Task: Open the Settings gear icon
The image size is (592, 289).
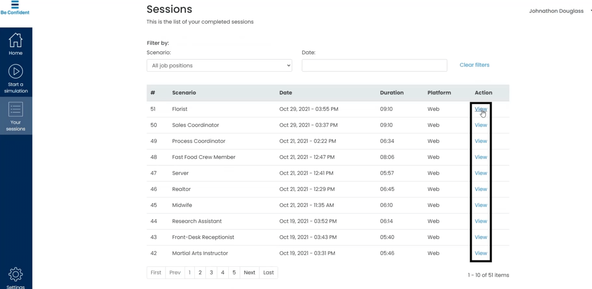Action: [x=16, y=274]
